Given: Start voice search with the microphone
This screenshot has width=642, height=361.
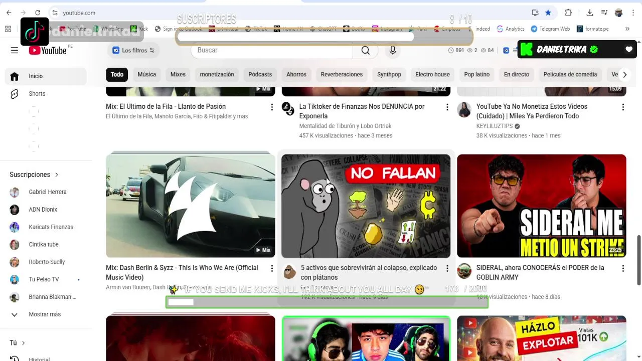Looking at the screenshot, I should click(x=393, y=50).
